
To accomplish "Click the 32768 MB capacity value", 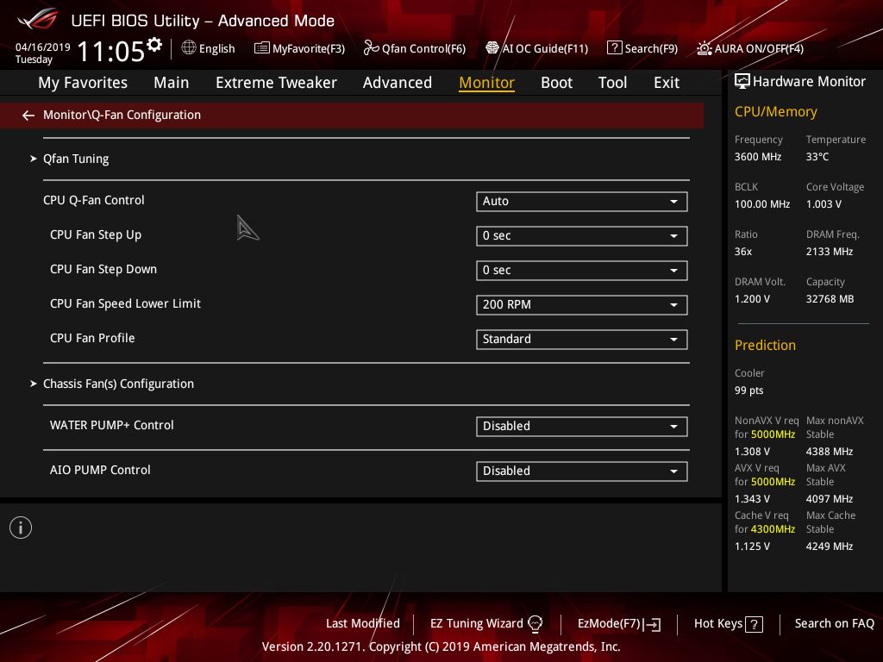I will click(x=830, y=299).
